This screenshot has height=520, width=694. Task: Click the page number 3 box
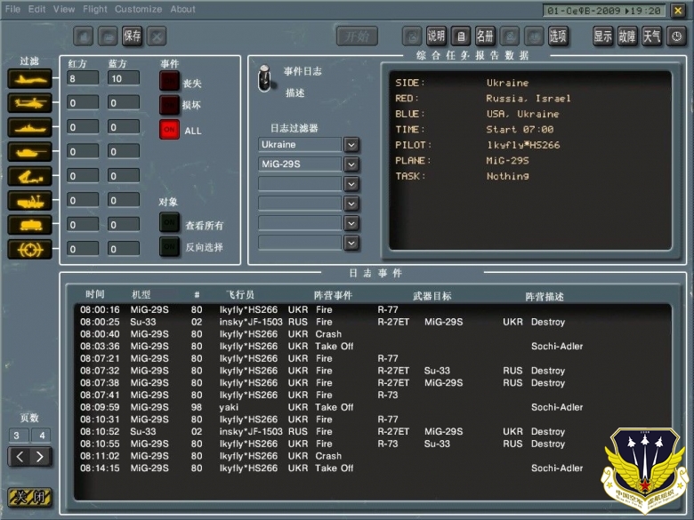(x=19, y=435)
